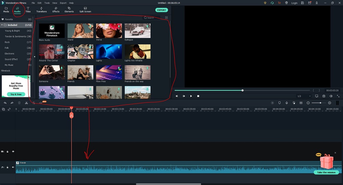Select the Tender & Sentimental category
This screenshot has height=185, width=343.
16,36
